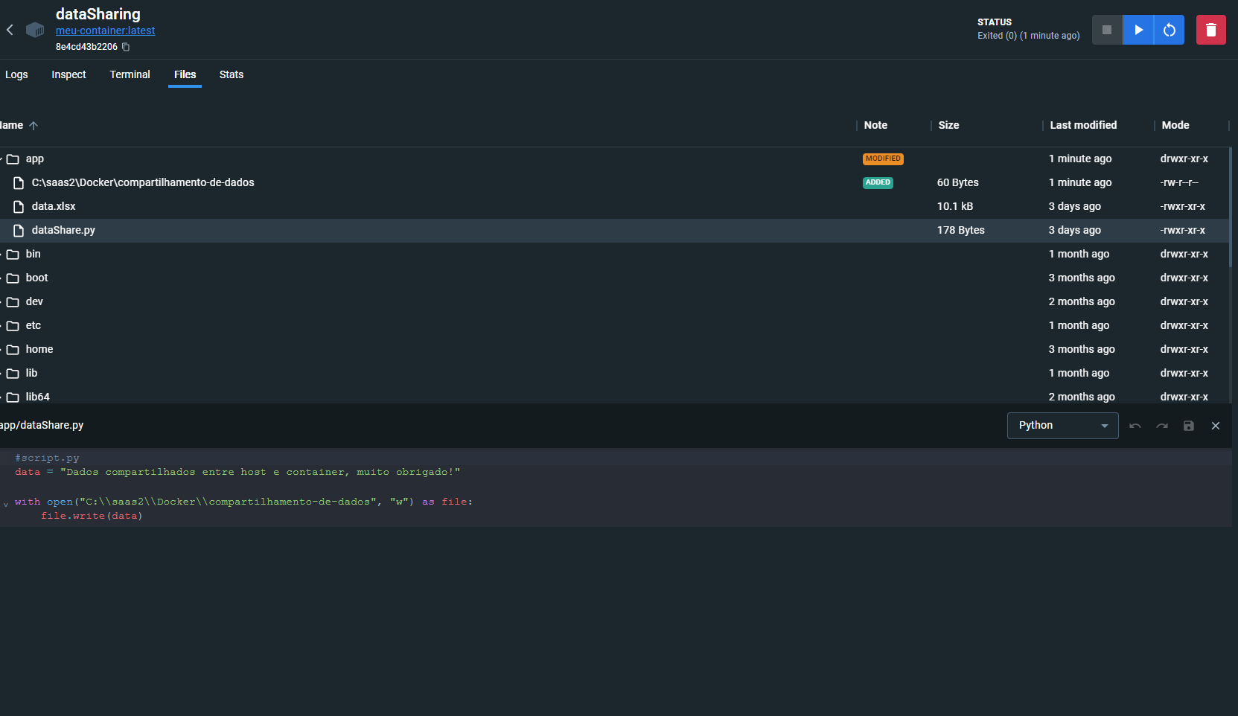This screenshot has height=716, width=1238.
Task: Select the dataShare.py file
Action: click(x=615, y=230)
